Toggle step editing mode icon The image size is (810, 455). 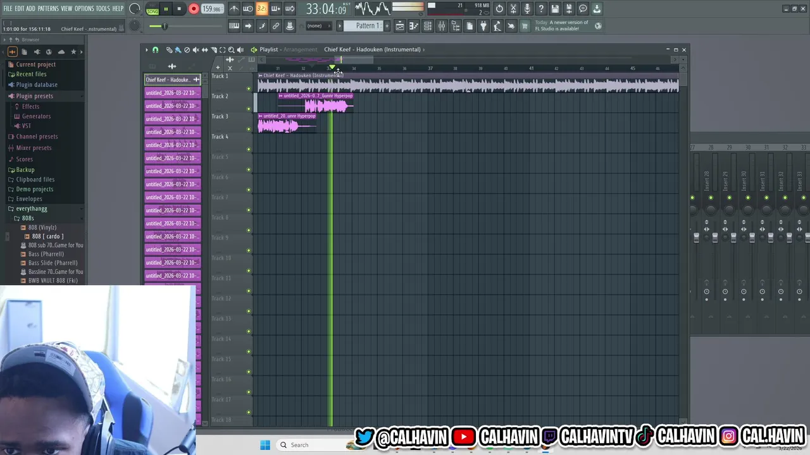[x=262, y=26]
